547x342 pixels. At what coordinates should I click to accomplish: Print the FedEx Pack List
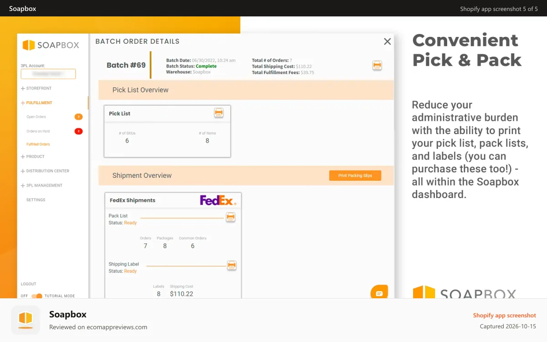click(x=231, y=217)
